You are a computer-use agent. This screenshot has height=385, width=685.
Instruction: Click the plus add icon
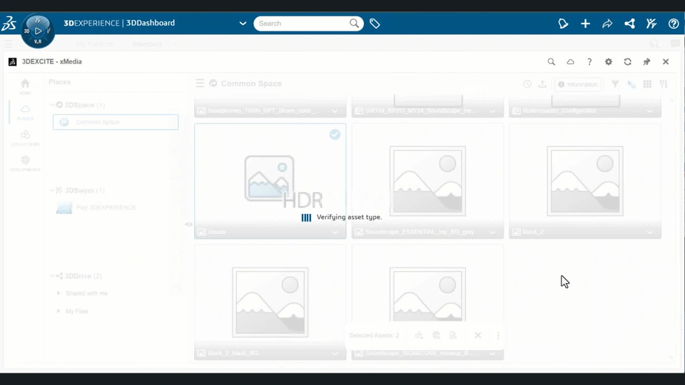585,24
